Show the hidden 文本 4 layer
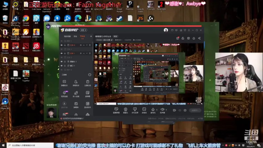The image size is (263, 148). pyautogui.click(x=61, y=49)
